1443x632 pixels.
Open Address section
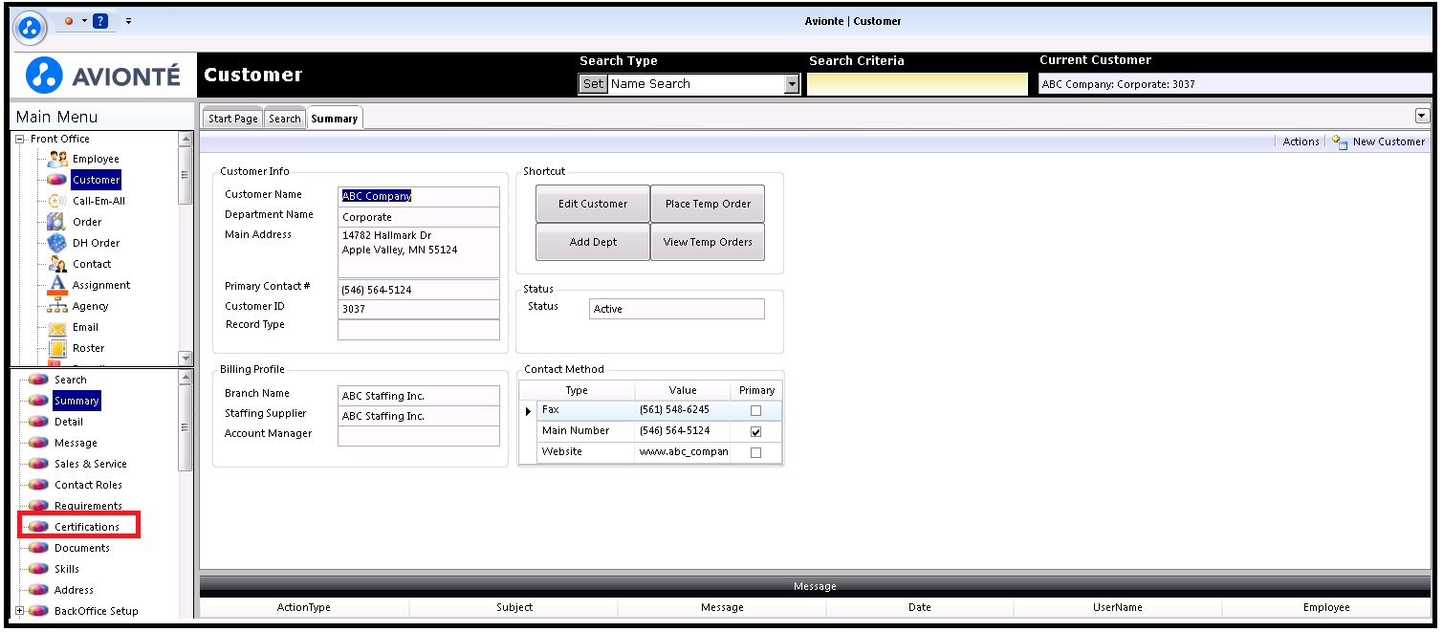[x=74, y=590]
